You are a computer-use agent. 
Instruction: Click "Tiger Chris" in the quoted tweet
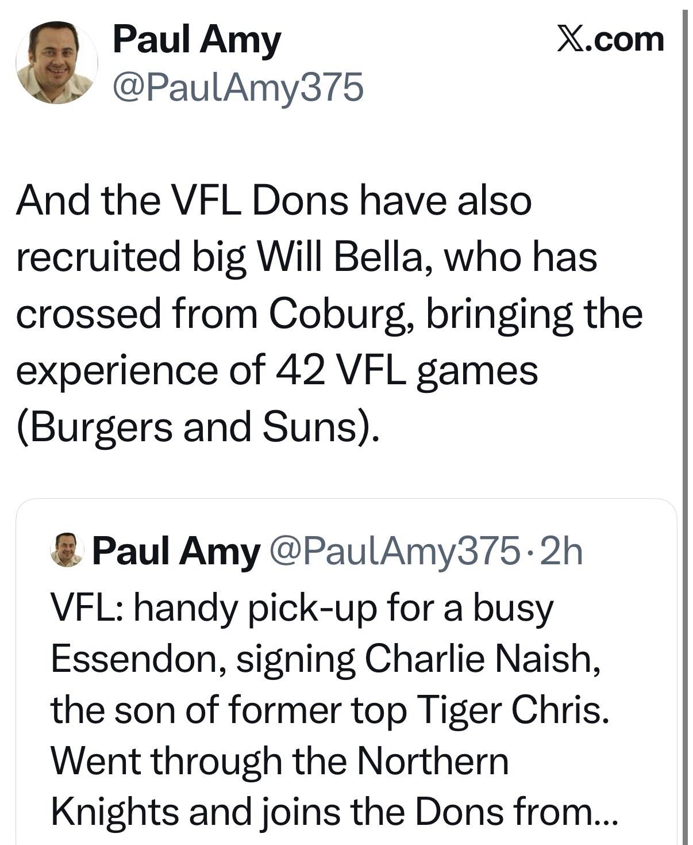(x=511, y=710)
